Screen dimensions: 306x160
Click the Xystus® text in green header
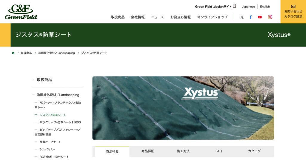pyautogui.click(x=279, y=35)
